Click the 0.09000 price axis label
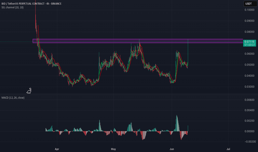The image size is (258, 152). tap(249, 21)
